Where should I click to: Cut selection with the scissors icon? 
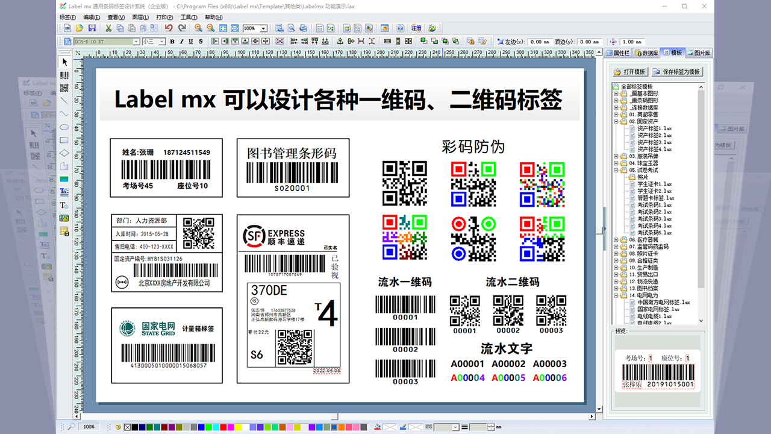[x=108, y=28]
